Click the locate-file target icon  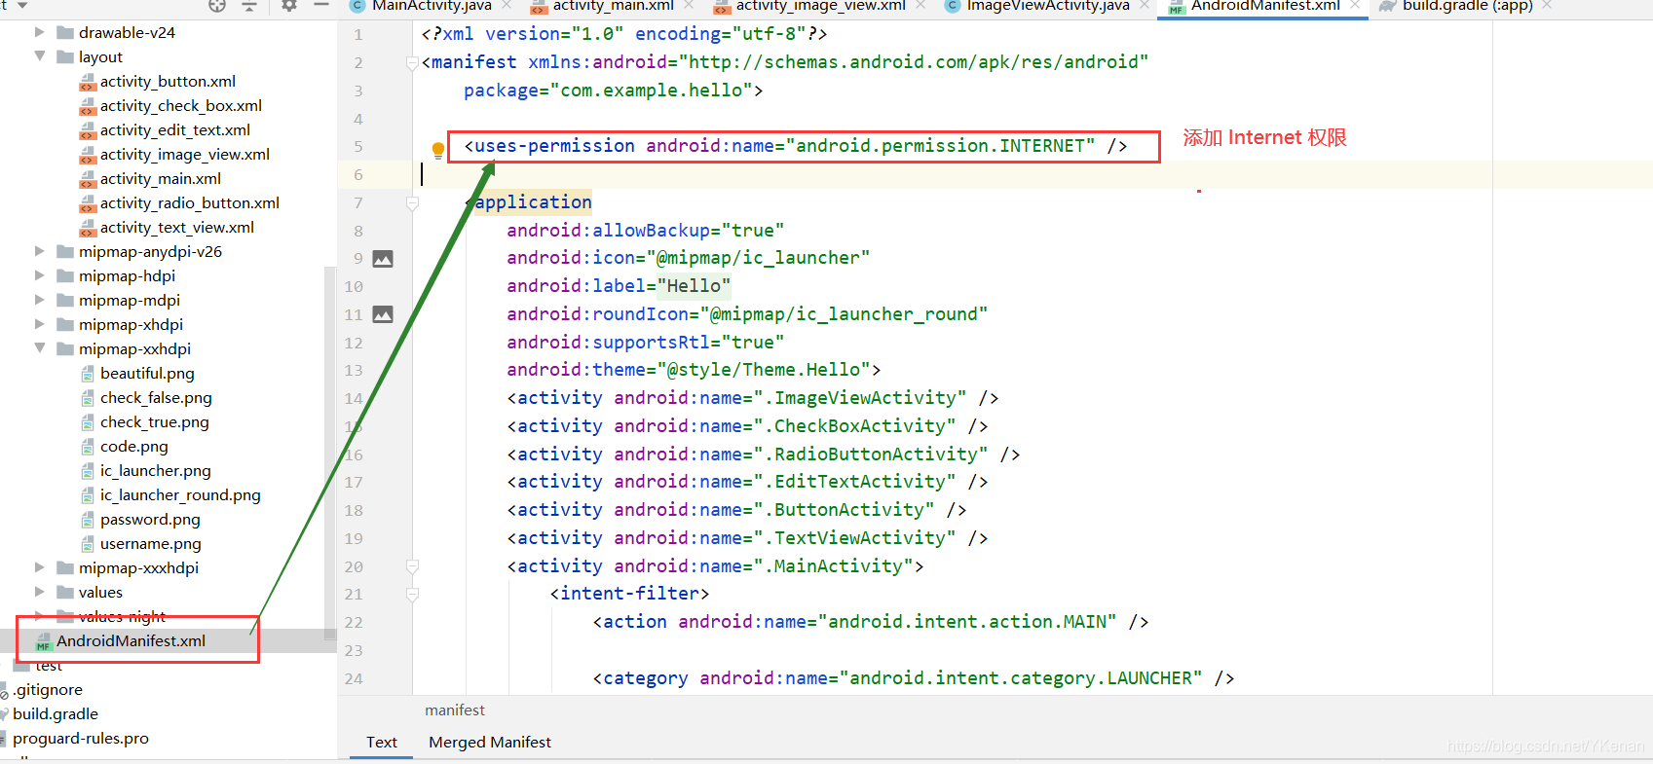[x=217, y=5]
